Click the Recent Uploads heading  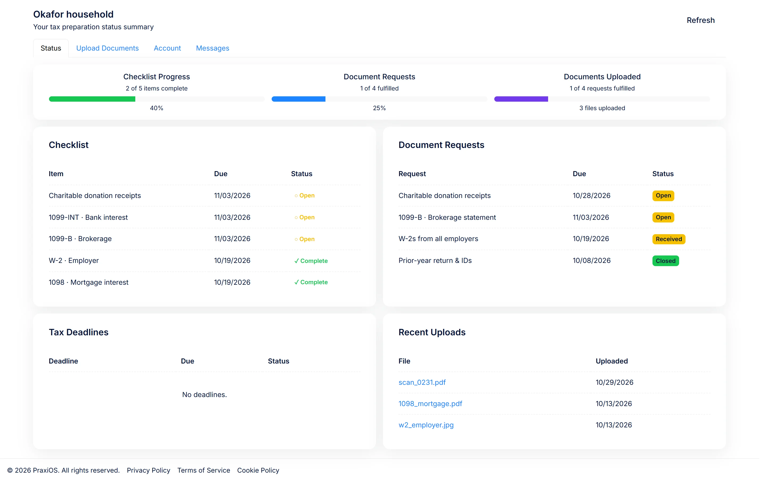pos(432,332)
